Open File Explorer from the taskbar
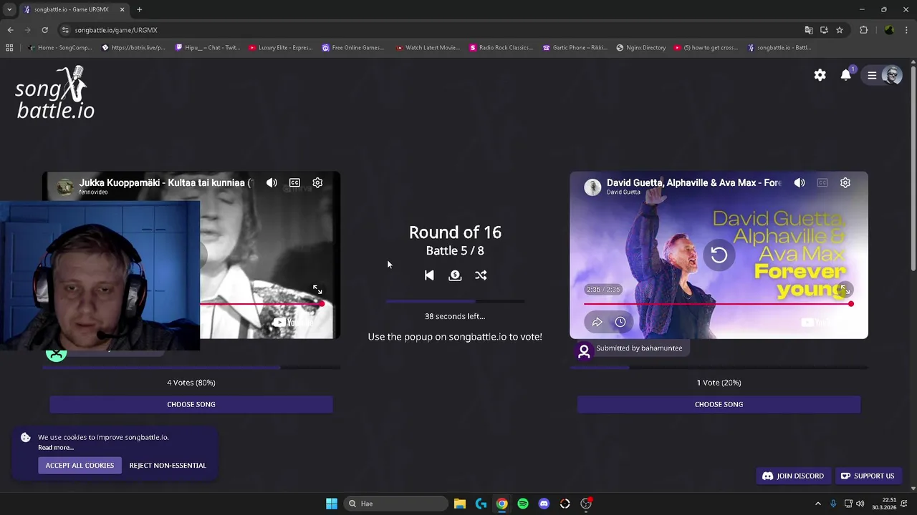 tap(460, 504)
